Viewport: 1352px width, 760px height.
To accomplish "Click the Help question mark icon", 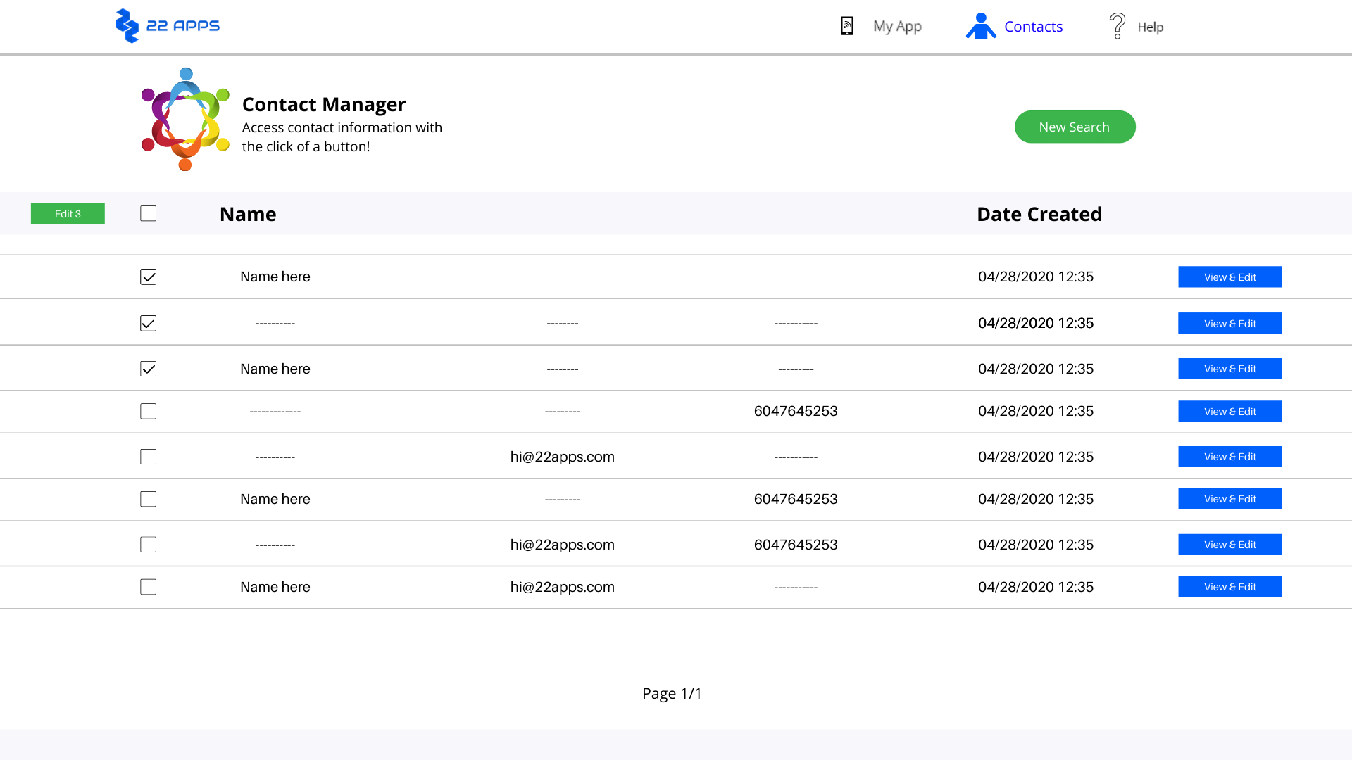I will [1117, 26].
